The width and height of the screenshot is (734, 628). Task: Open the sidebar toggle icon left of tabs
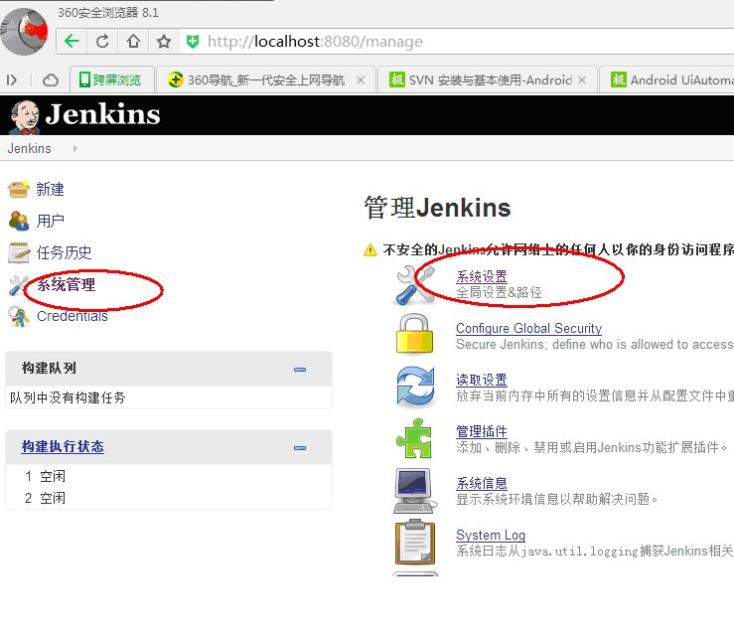click(12, 80)
